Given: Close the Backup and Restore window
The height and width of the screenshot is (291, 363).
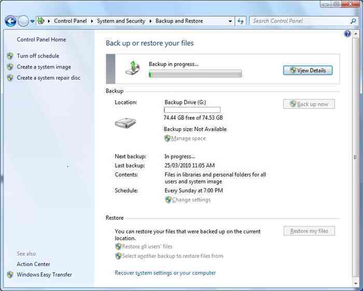Looking at the screenshot, I should coord(350,4).
